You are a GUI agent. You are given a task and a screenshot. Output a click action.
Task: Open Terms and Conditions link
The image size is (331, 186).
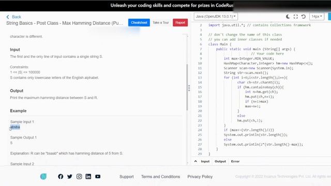(161, 177)
